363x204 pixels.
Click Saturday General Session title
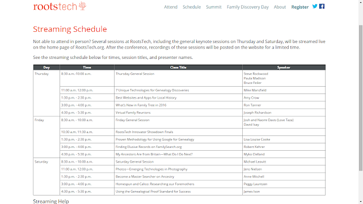coord(135,161)
